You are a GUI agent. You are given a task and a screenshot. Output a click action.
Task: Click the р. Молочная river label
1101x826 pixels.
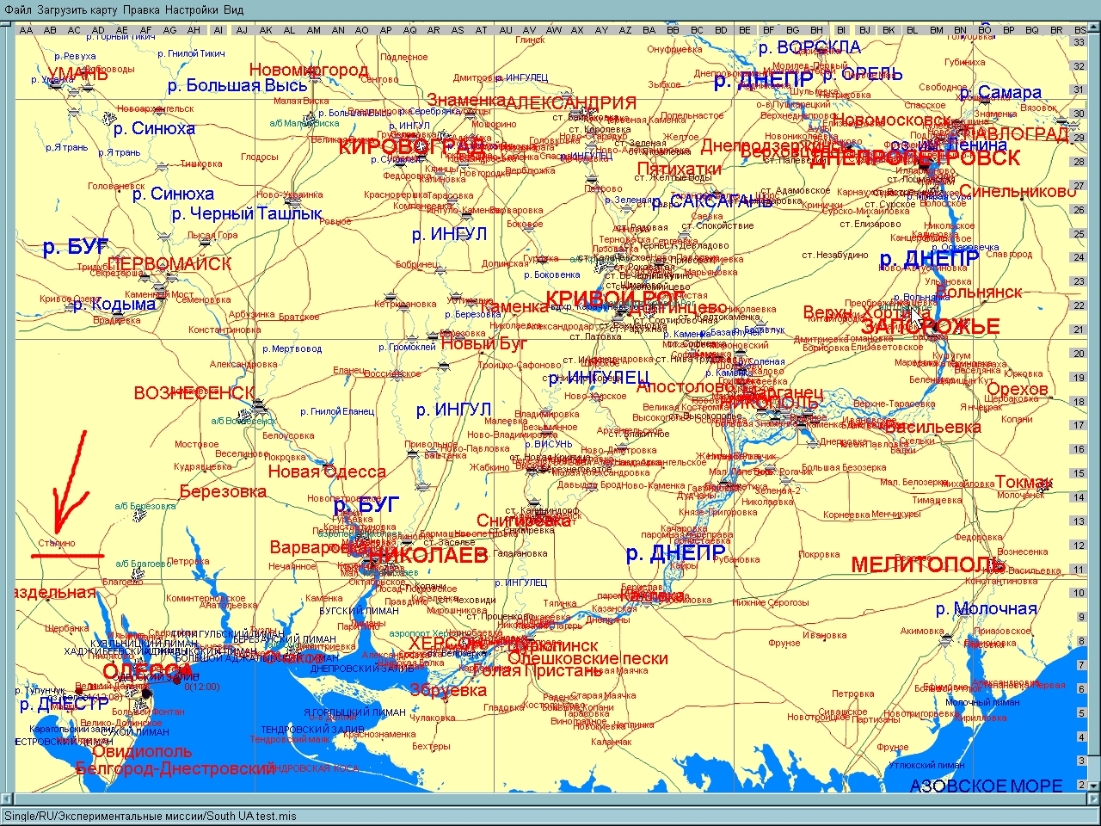pyautogui.click(x=987, y=609)
